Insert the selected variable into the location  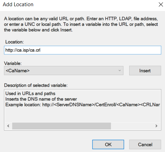(145, 70)
